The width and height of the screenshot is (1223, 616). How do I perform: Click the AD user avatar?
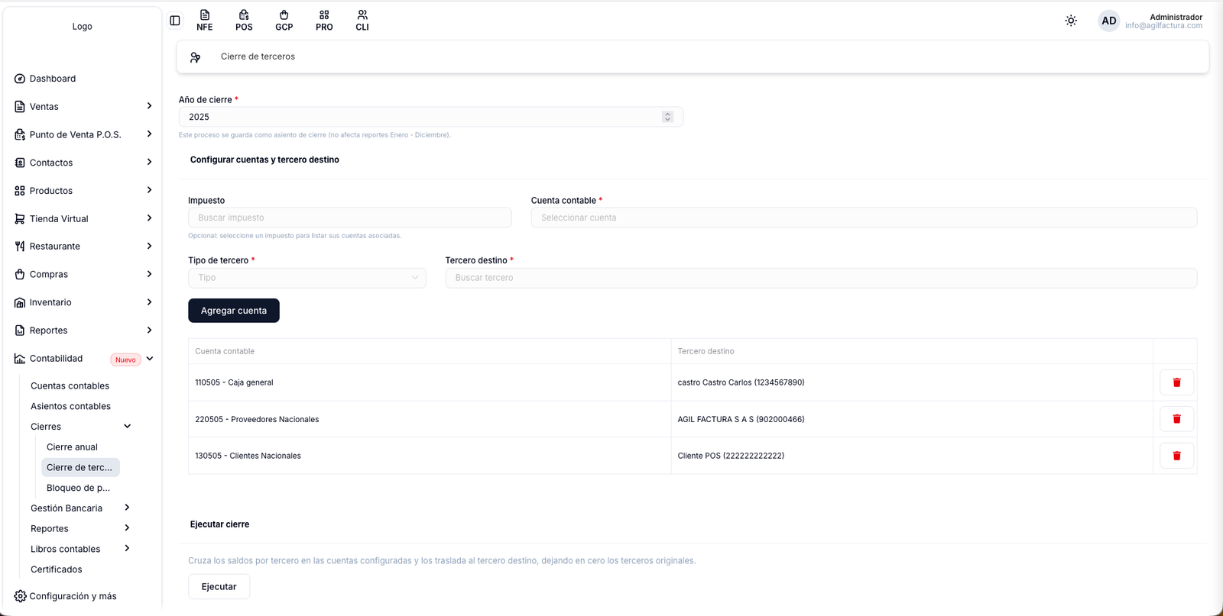click(x=1109, y=21)
